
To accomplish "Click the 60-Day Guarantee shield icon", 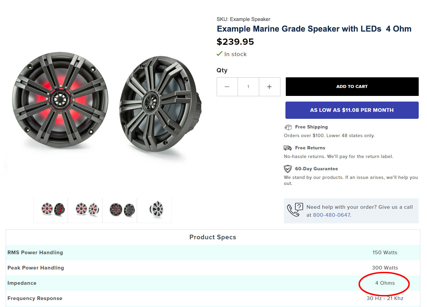I will click(288, 169).
